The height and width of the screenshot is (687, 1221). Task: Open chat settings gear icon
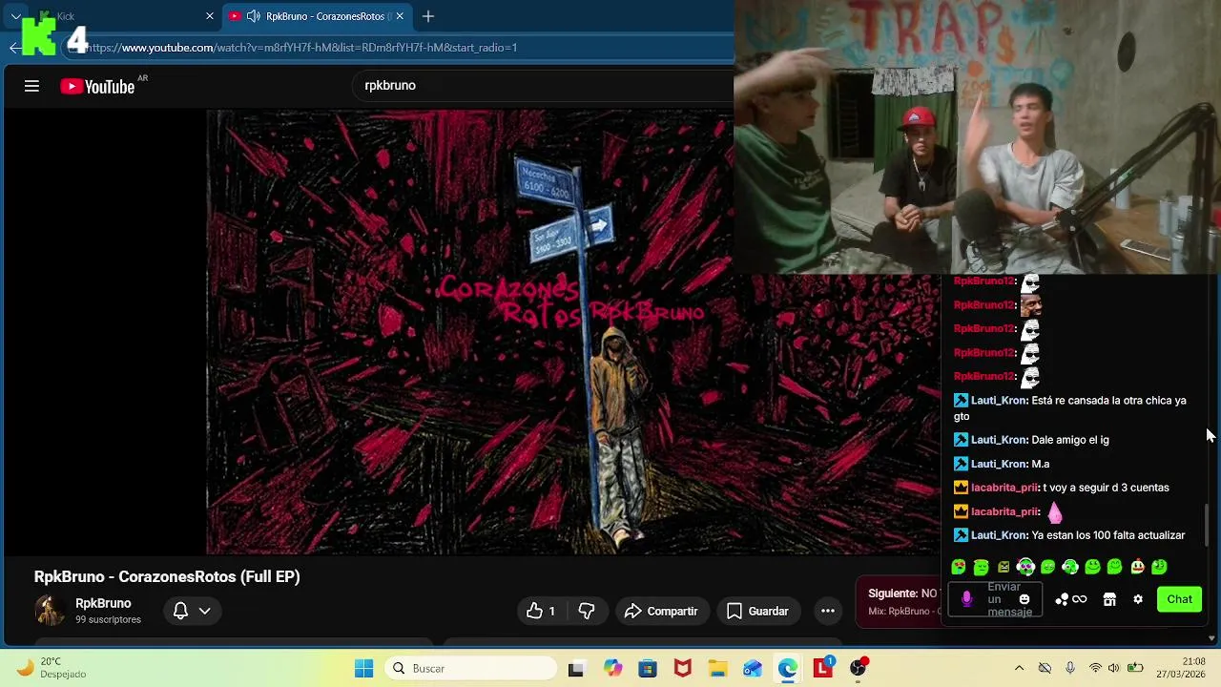[x=1138, y=599]
